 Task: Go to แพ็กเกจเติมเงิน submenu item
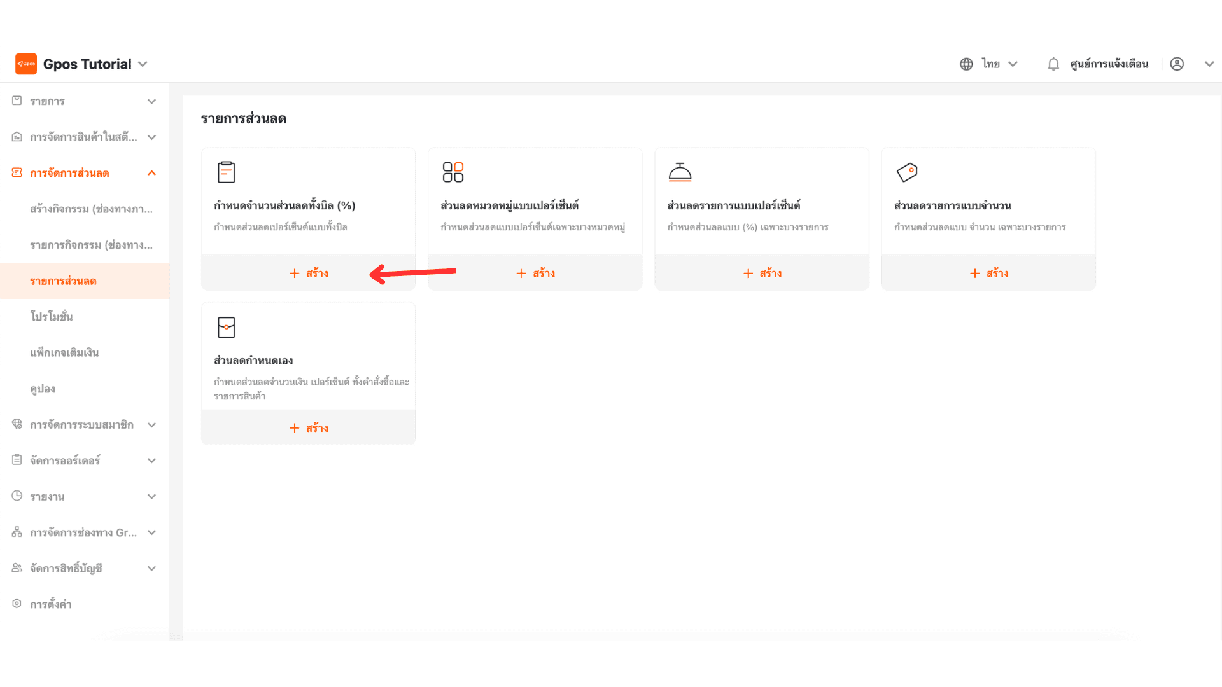[64, 353]
